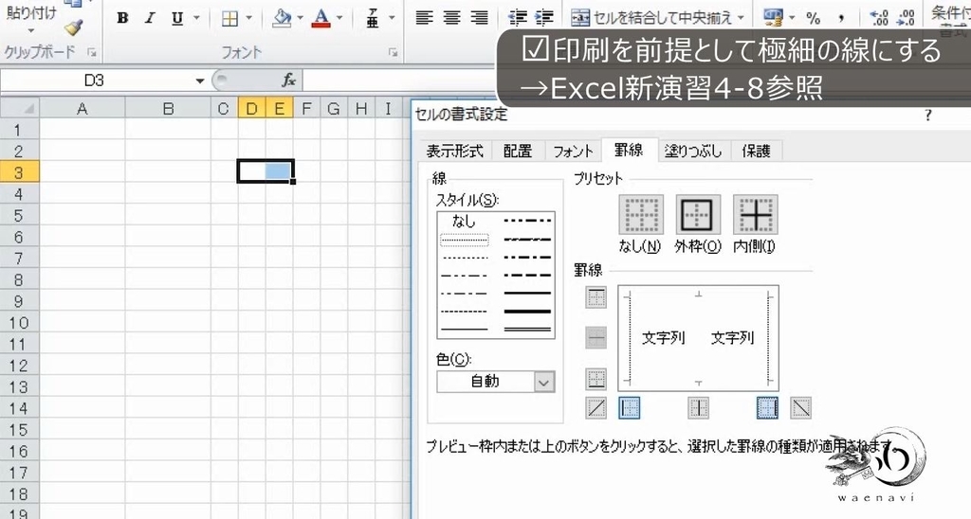Align text left in the ribbon
This screenshot has height=519, width=971.
point(424,18)
